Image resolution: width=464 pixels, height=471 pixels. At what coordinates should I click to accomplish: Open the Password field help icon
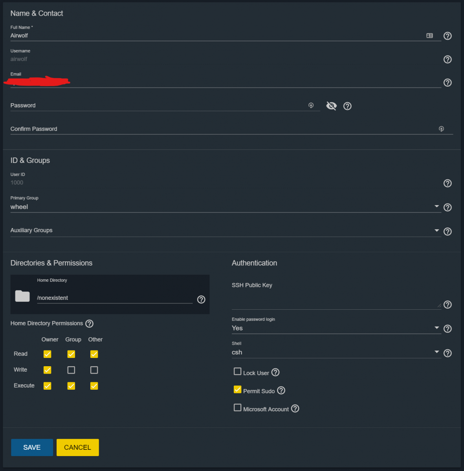click(347, 106)
